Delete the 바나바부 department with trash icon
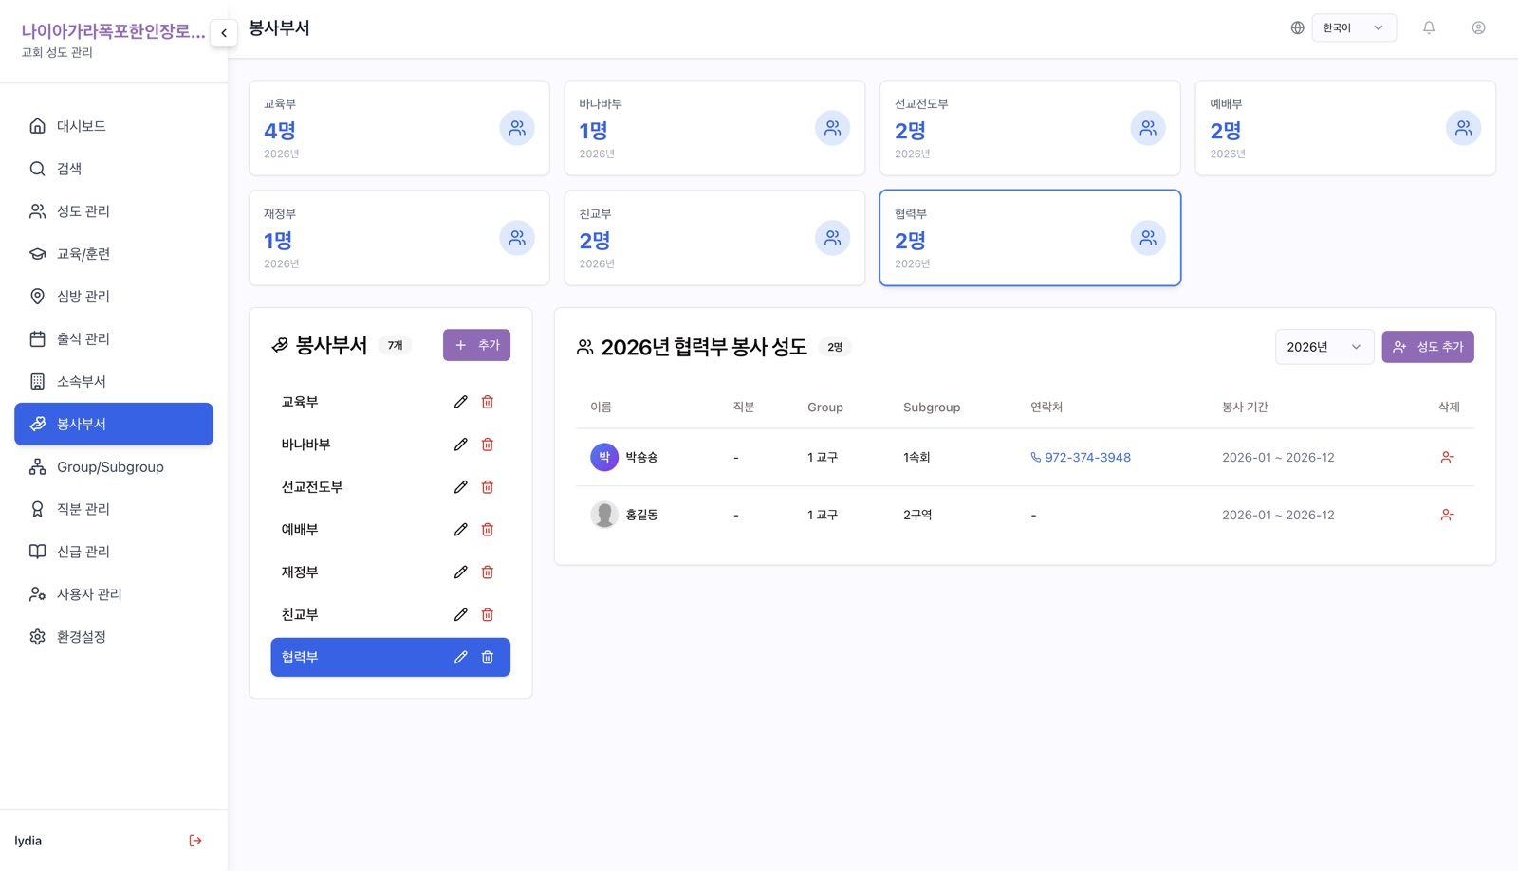Image resolution: width=1518 pixels, height=871 pixels. point(488,445)
